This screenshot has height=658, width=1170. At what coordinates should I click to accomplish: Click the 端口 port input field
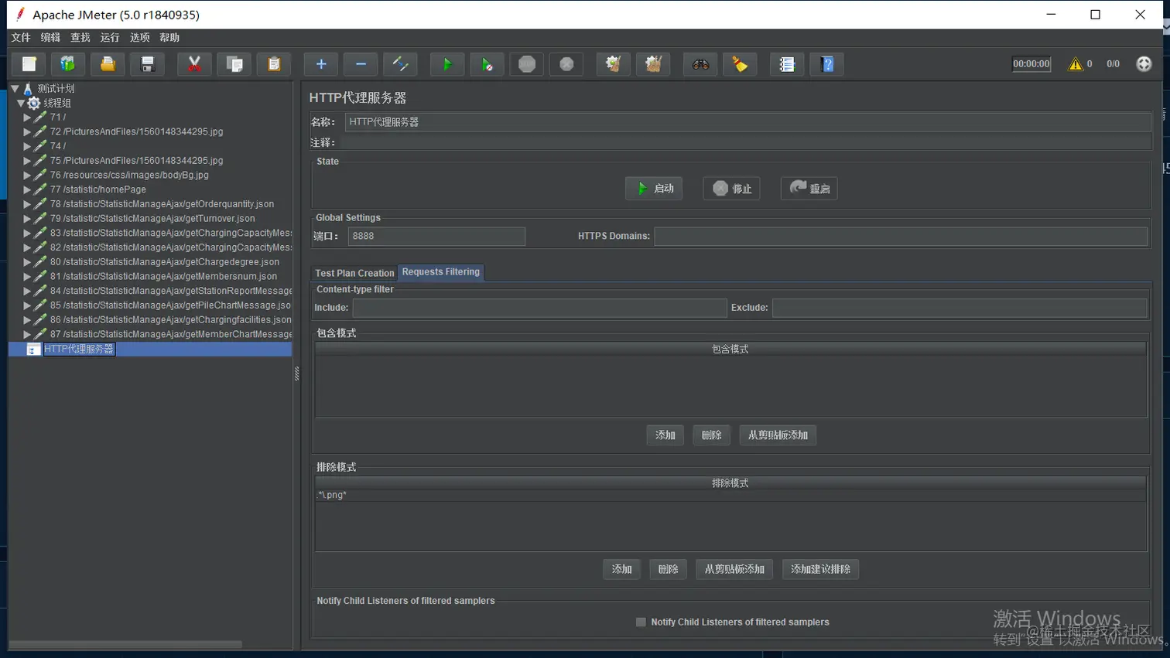click(x=436, y=236)
